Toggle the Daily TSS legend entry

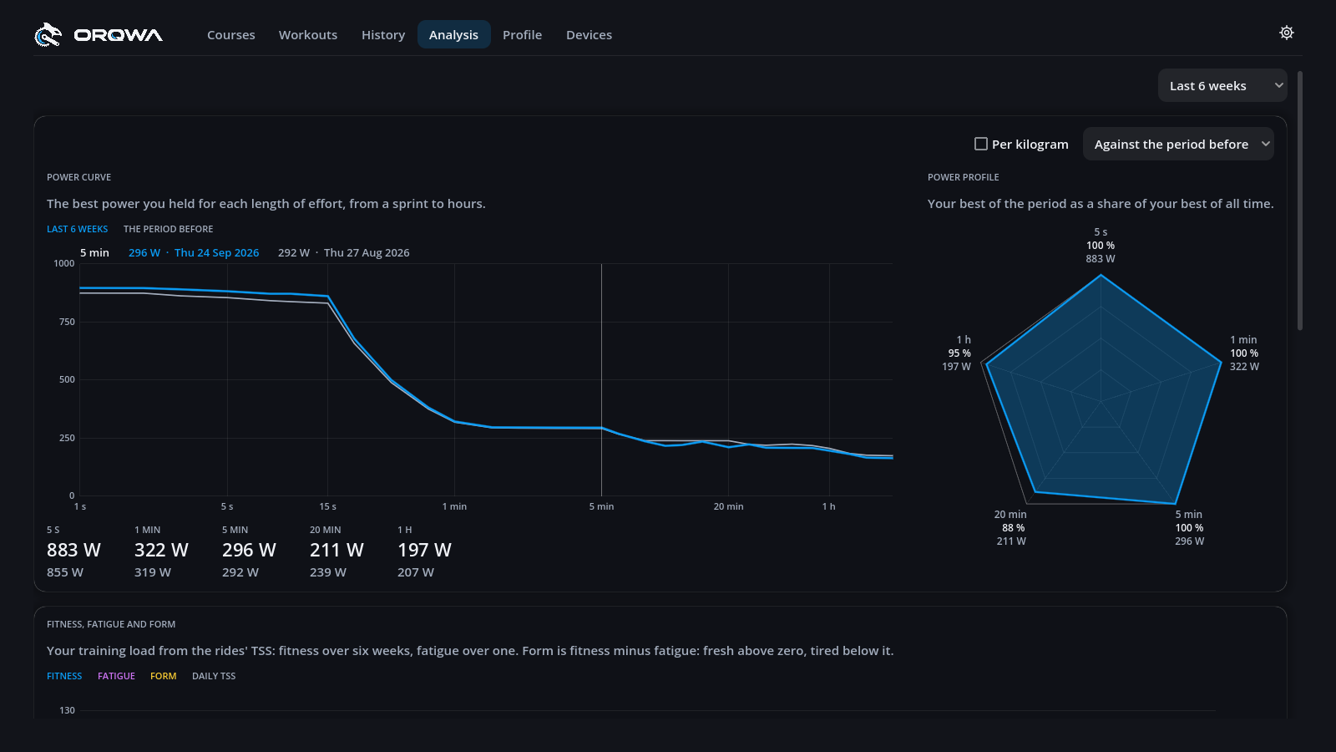point(214,676)
